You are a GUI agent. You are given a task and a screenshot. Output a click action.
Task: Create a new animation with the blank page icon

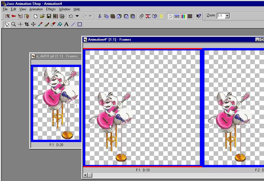(x=36, y=16)
